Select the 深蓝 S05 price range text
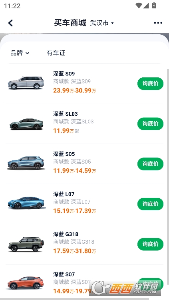Viewport: 169px width, 300px height. 75,171
